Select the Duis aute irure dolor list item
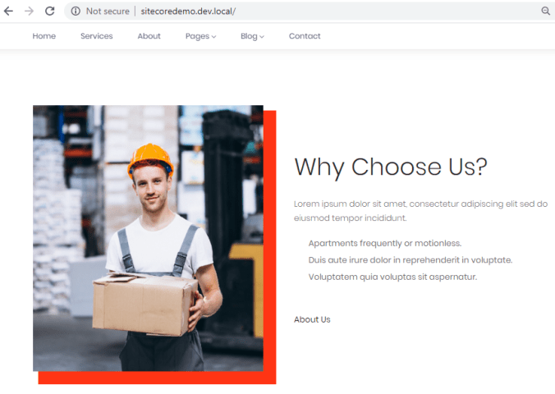Viewport: 555px width, 394px height. coord(411,260)
